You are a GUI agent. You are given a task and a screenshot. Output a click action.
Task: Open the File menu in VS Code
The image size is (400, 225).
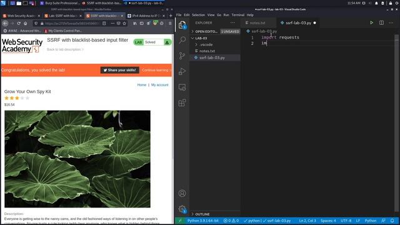point(179,15)
